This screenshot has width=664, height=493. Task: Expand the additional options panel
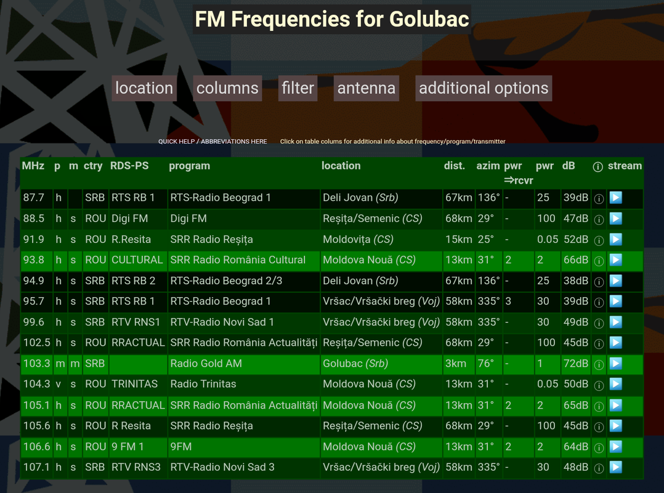[x=484, y=88]
